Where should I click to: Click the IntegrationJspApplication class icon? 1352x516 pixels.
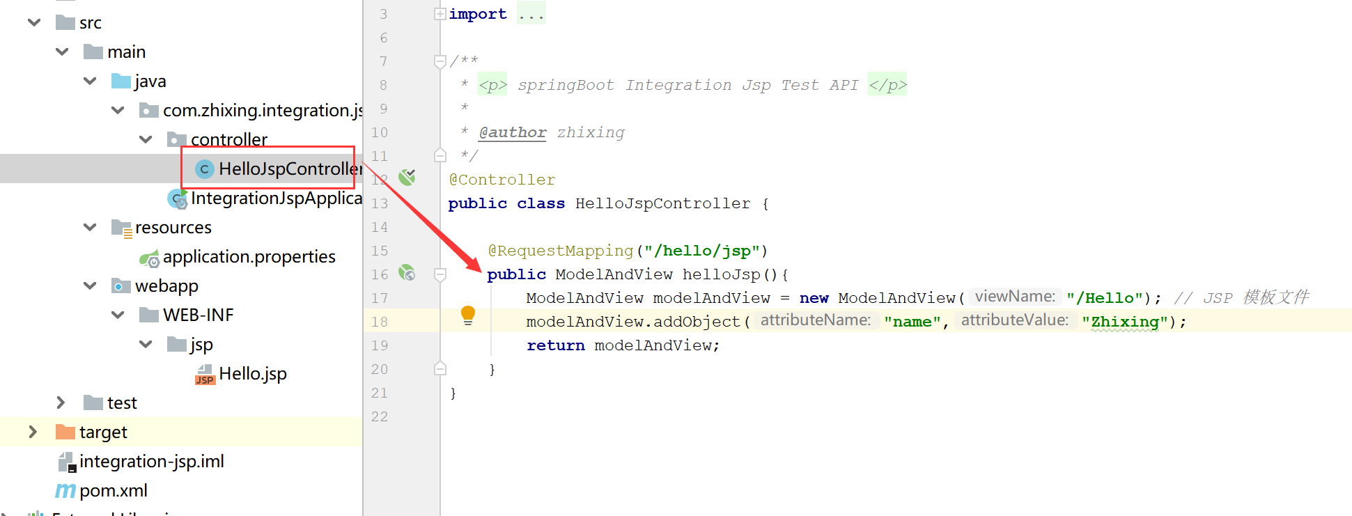[x=178, y=199]
